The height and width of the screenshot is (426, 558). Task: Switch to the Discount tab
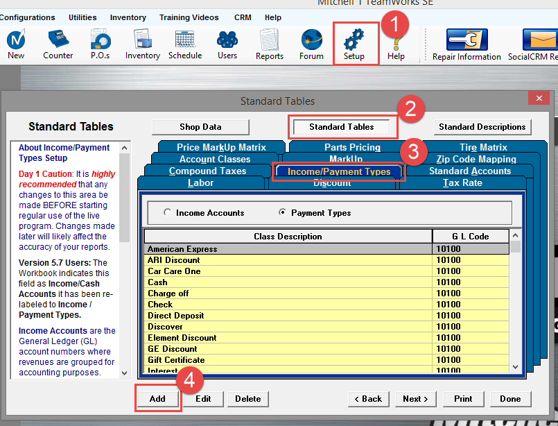pyautogui.click(x=332, y=184)
